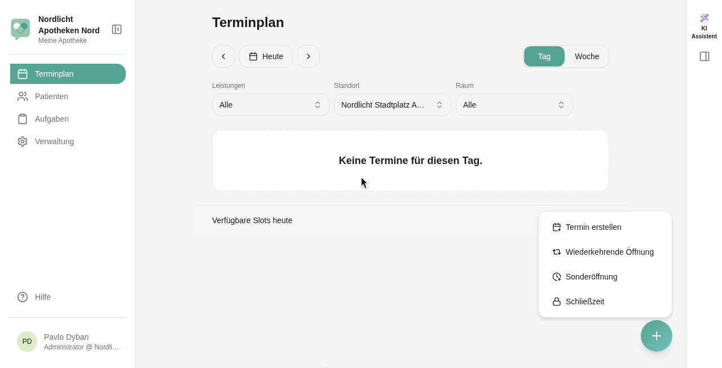Switch to Woche view
Screen dimensions: 722x368
pos(587,56)
